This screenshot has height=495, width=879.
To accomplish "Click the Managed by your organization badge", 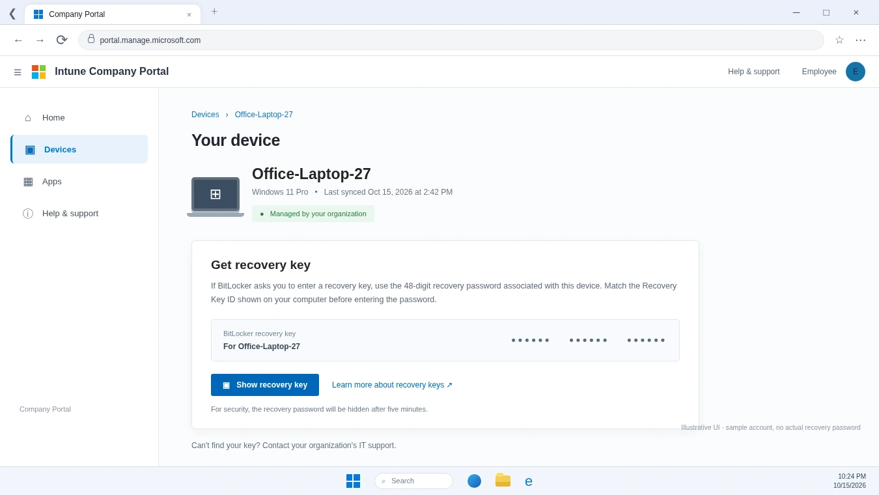I will pyautogui.click(x=313, y=214).
